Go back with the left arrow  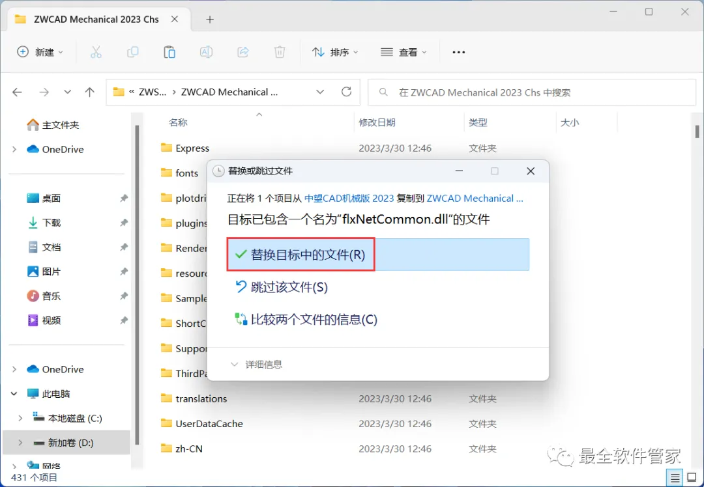[17, 92]
